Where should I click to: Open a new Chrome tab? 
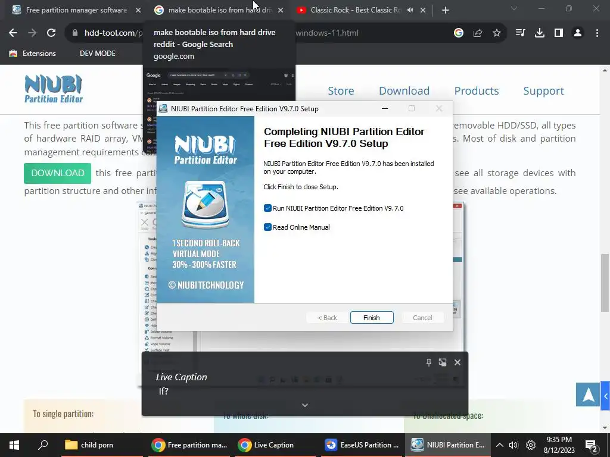[446, 11]
